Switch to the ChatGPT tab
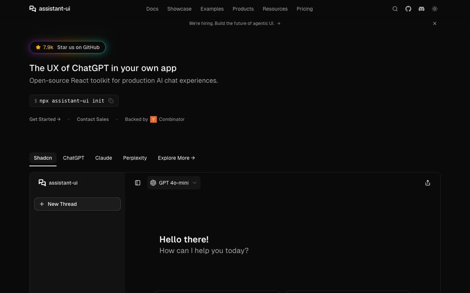 tap(74, 158)
